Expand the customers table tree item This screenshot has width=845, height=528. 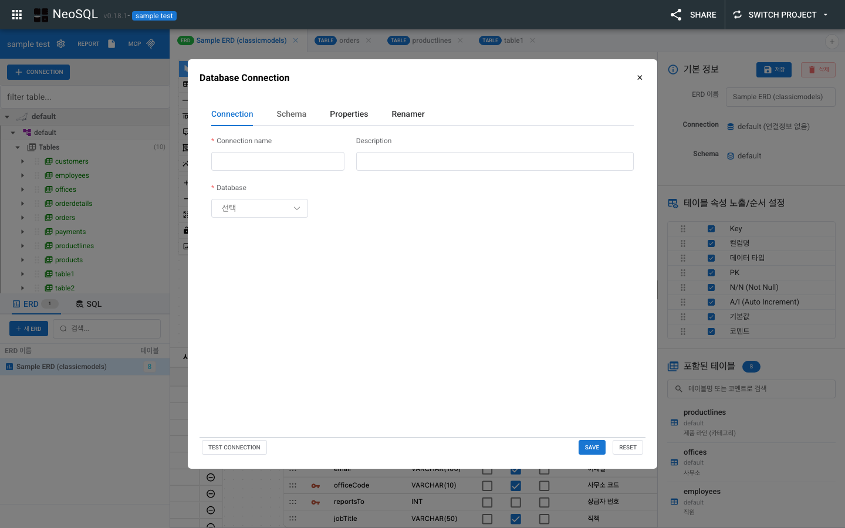click(x=22, y=161)
